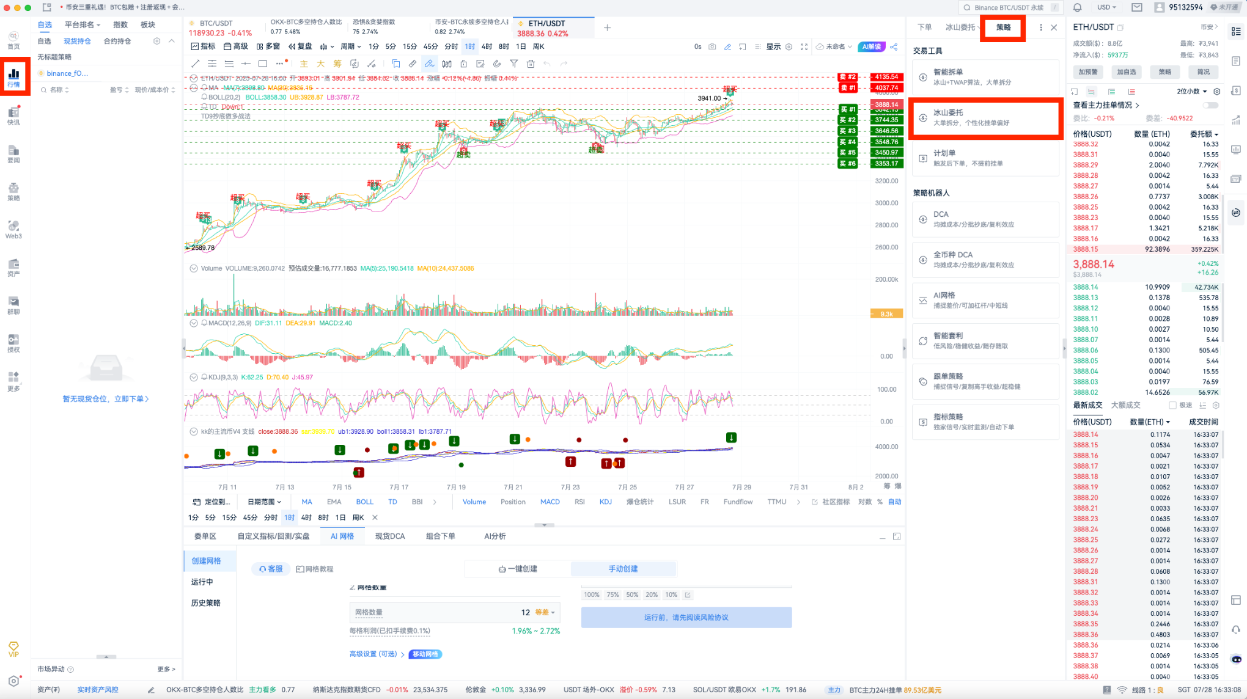Switch to AI分析 tab
1247x699 pixels.
495,536
